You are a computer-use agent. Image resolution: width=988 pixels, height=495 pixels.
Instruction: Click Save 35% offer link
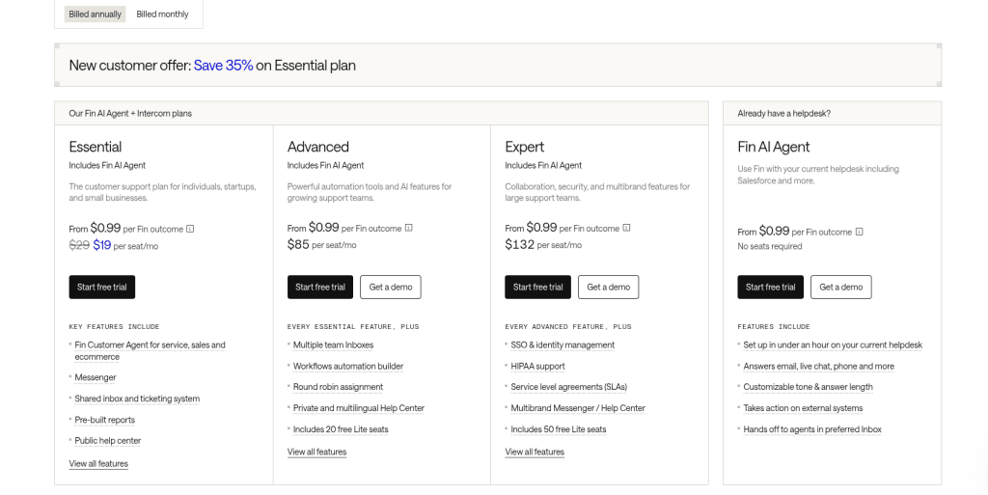tap(223, 66)
